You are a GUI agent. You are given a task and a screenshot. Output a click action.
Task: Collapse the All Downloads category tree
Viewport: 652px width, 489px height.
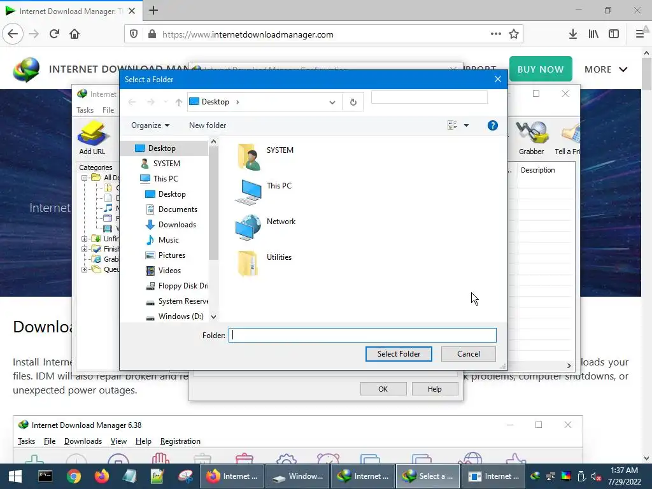[85, 178]
